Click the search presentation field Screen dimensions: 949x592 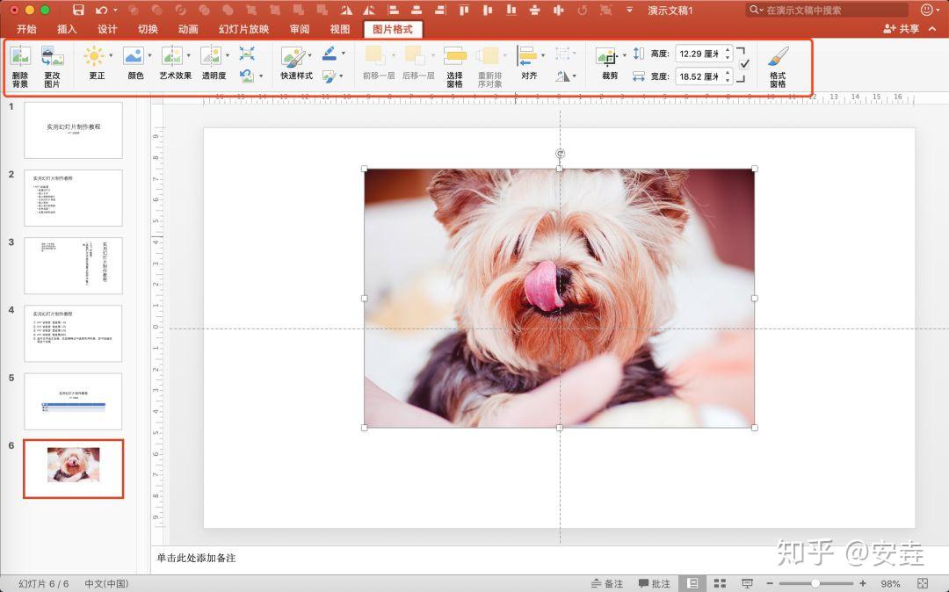[827, 10]
